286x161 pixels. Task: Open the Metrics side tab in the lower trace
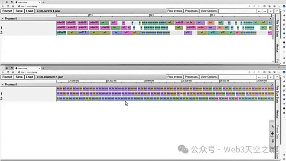click(x=277, y=114)
